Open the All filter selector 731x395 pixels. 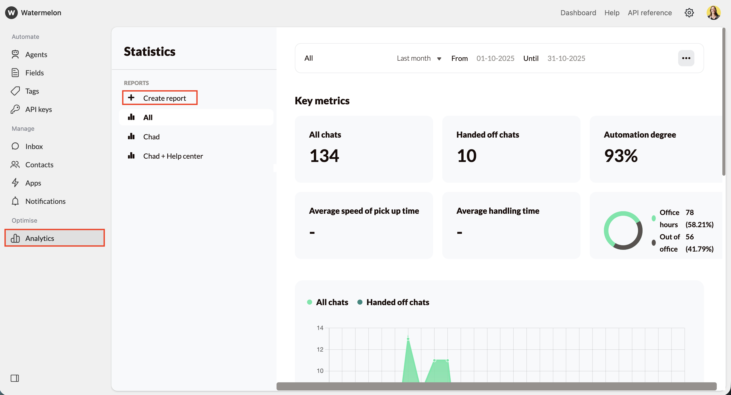click(309, 58)
